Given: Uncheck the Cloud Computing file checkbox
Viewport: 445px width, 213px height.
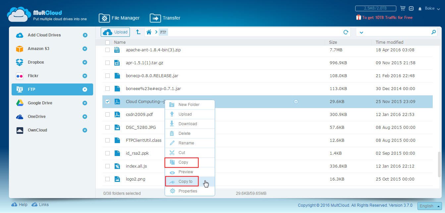Looking at the screenshot, I should [107, 102].
